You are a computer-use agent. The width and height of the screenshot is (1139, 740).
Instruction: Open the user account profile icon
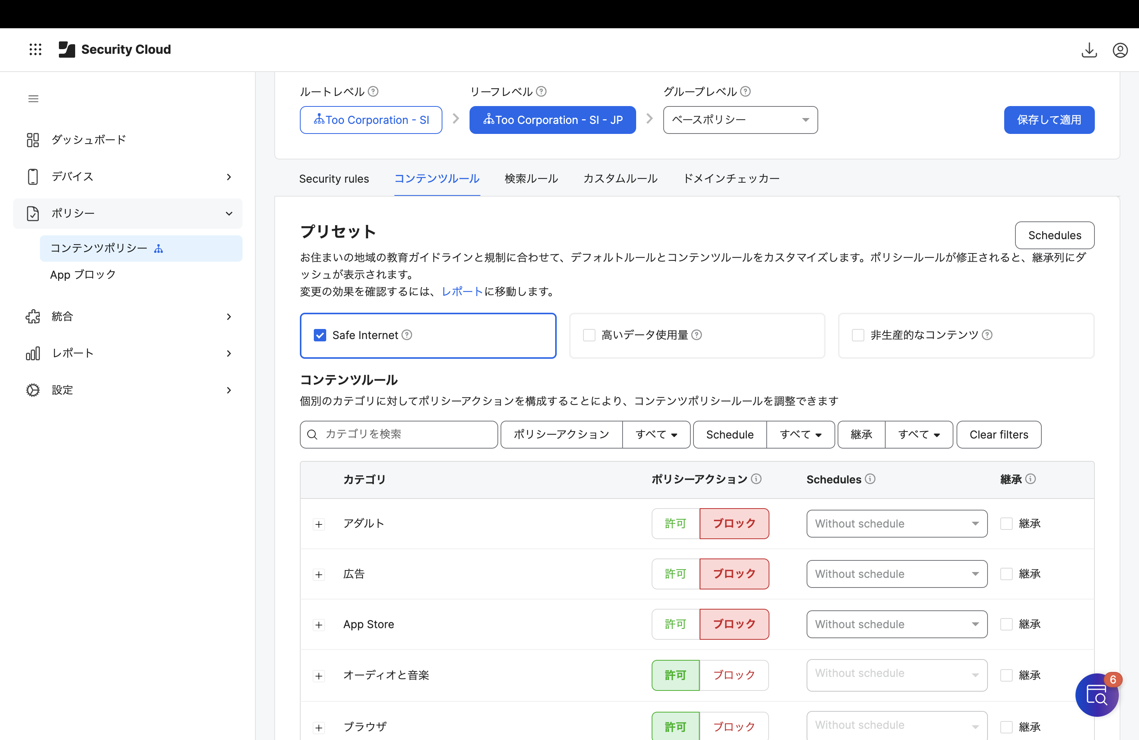[1120, 50]
